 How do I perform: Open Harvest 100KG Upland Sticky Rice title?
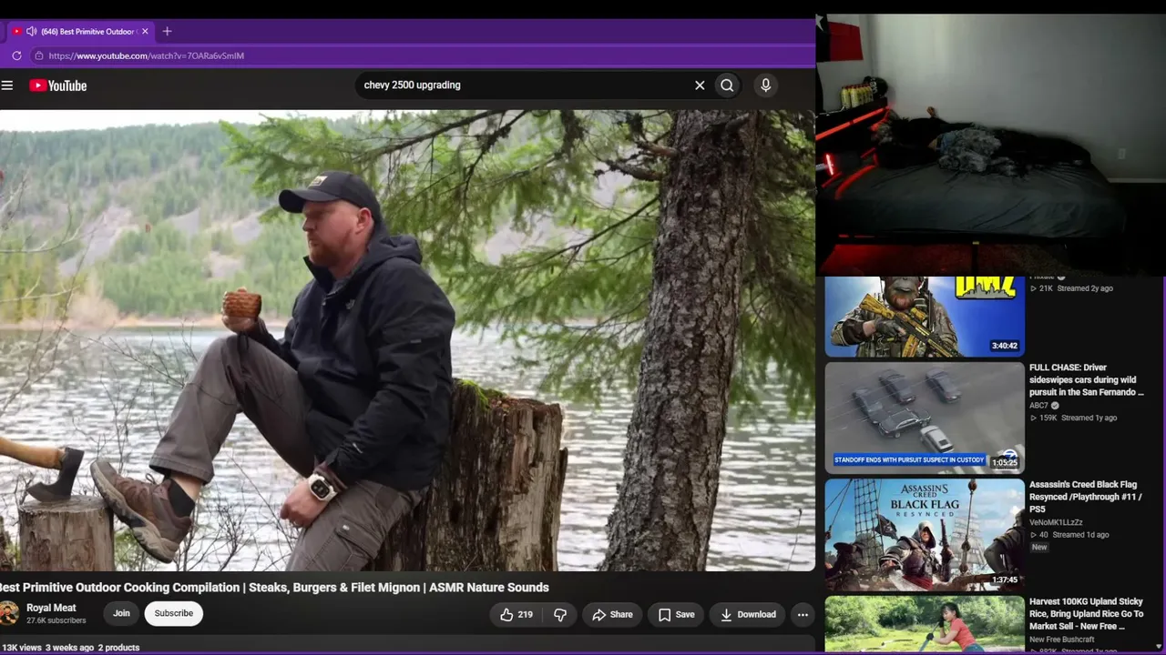pyautogui.click(x=1086, y=614)
